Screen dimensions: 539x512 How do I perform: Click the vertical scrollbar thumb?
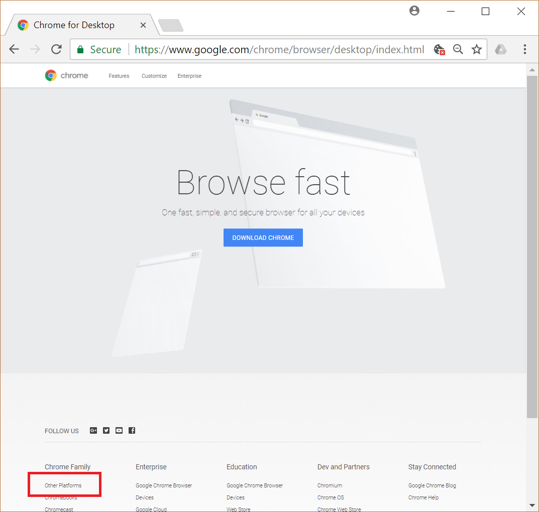pyautogui.click(x=532, y=246)
